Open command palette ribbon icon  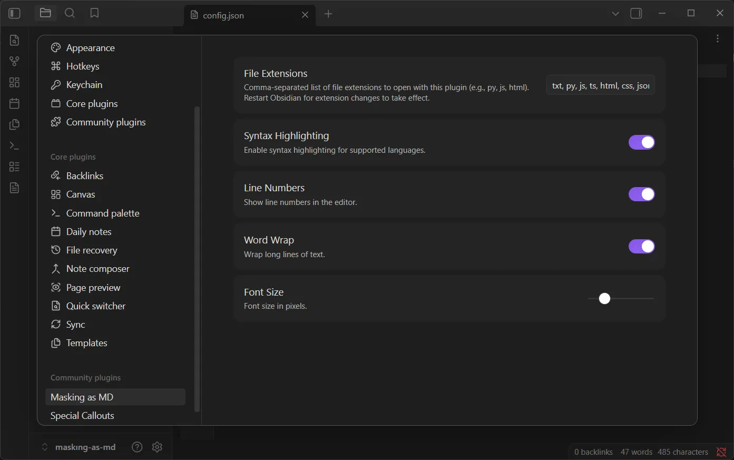14,145
